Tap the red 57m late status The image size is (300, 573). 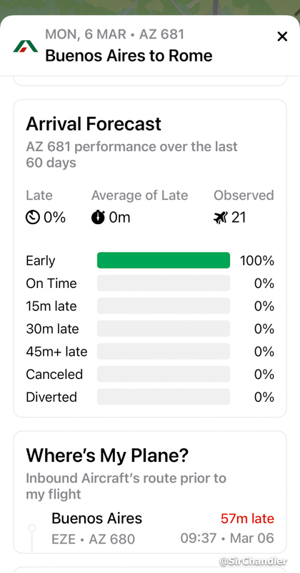[x=247, y=518]
